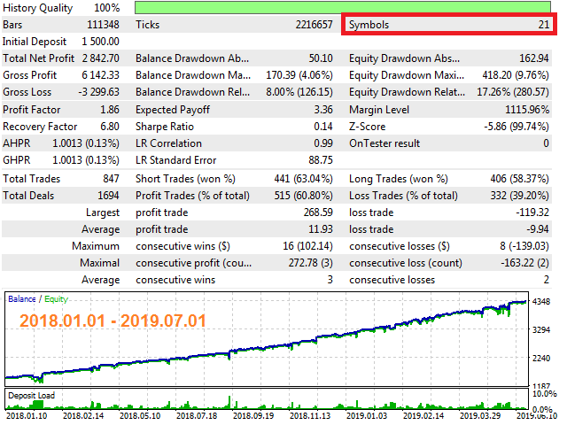Click the Equity legend label in chart
The image size is (567, 425).
(56, 299)
